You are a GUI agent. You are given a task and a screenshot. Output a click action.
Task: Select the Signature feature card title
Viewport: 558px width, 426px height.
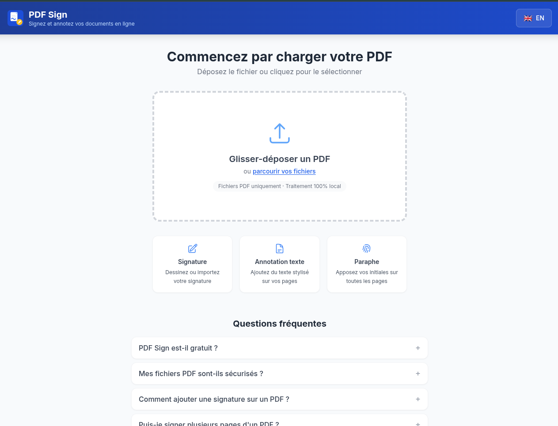193,262
